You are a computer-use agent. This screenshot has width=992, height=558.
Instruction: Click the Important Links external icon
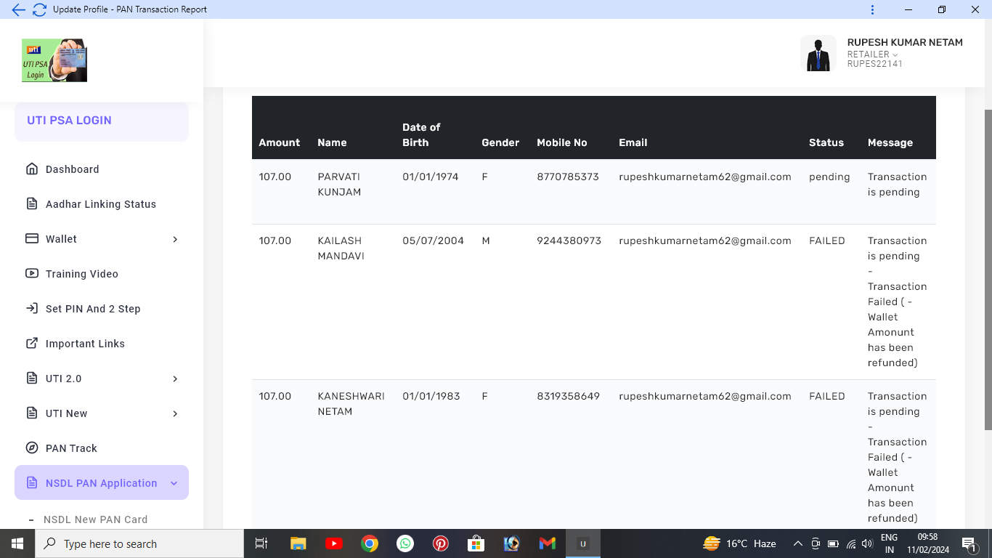(x=32, y=344)
